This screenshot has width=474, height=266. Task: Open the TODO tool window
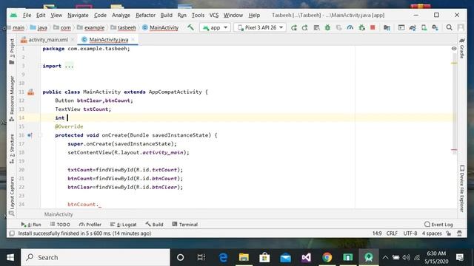click(x=60, y=225)
